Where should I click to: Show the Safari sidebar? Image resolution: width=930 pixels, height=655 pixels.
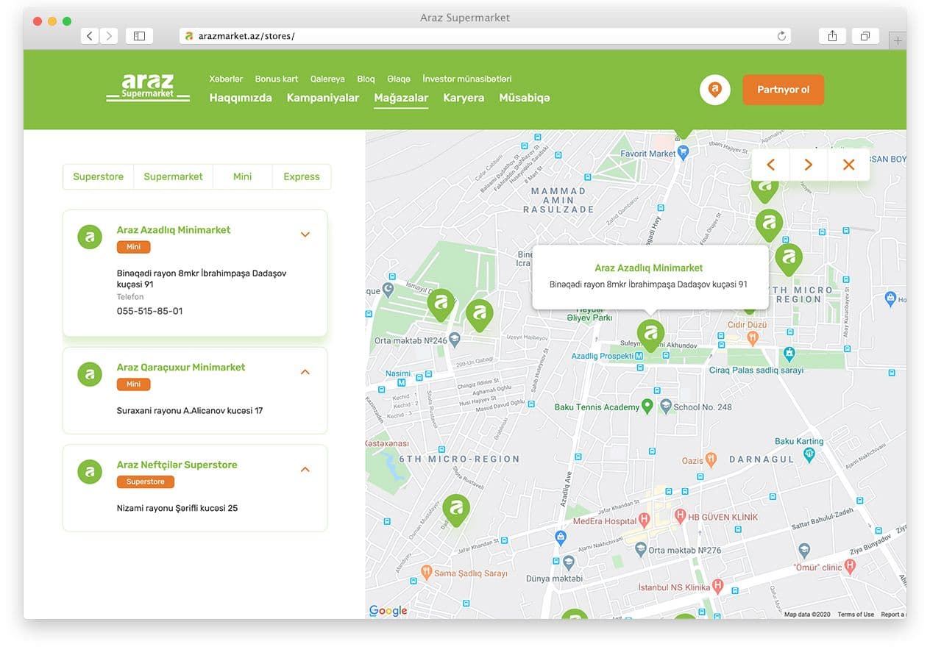139,35
